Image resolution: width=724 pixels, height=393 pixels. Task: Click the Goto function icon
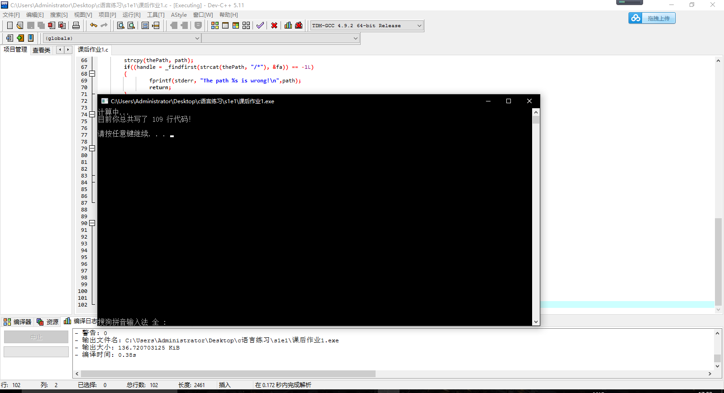click(x=145, y=25)
